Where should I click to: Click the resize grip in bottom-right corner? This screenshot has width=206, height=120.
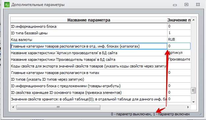(x=201, y=114)
